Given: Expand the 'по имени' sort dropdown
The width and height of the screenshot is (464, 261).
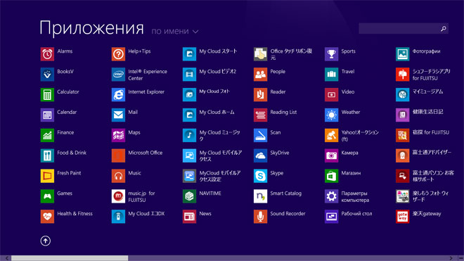Looking at the screenshot, I should click(175, 31).
